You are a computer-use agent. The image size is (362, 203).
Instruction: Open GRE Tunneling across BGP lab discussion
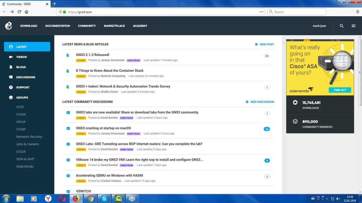(139, 144)
